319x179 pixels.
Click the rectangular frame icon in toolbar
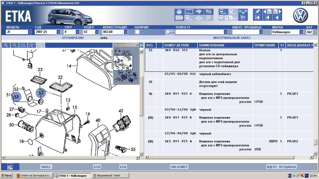coord(189,12)
